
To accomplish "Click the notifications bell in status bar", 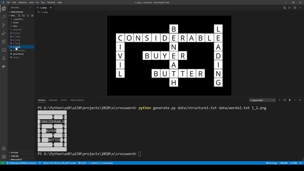I will click(301, 163).
